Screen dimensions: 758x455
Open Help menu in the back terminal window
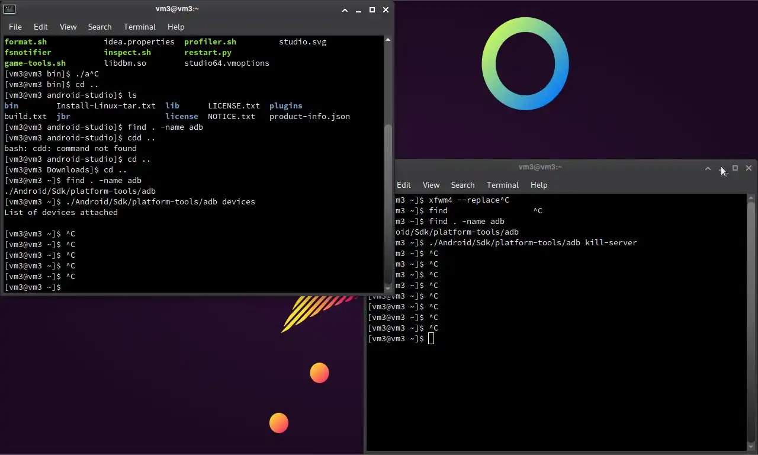539,185
